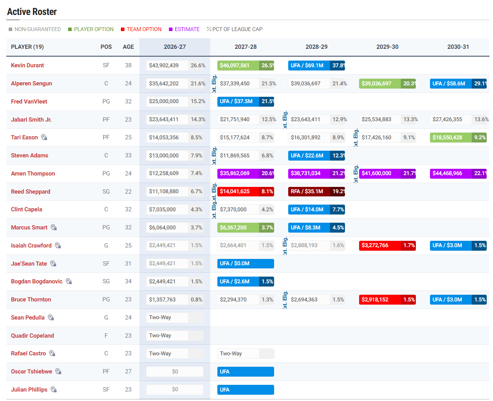The height and width of the screenshot is (401, 493).
Task: Click the icon beside Oscar Tshiebwe
Action: point(58,371)
